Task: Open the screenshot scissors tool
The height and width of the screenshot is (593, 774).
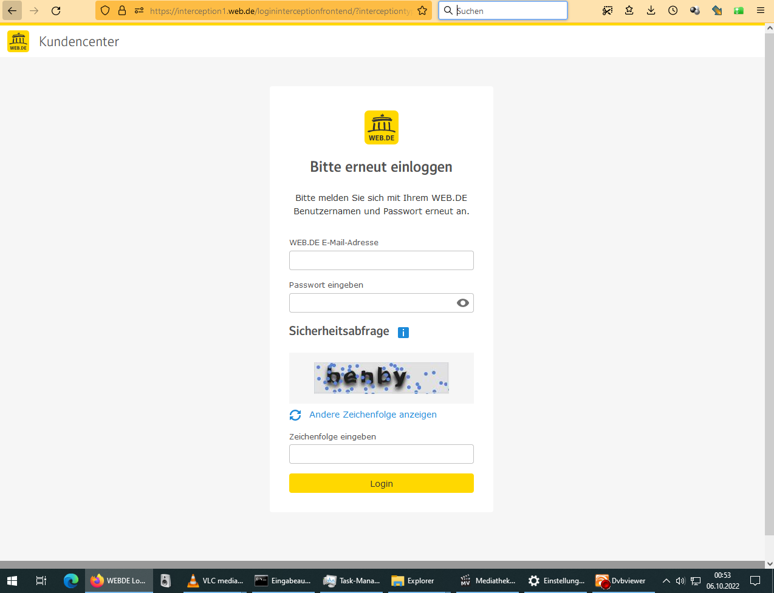Action: pyautogui.click(x=608, y=10)
